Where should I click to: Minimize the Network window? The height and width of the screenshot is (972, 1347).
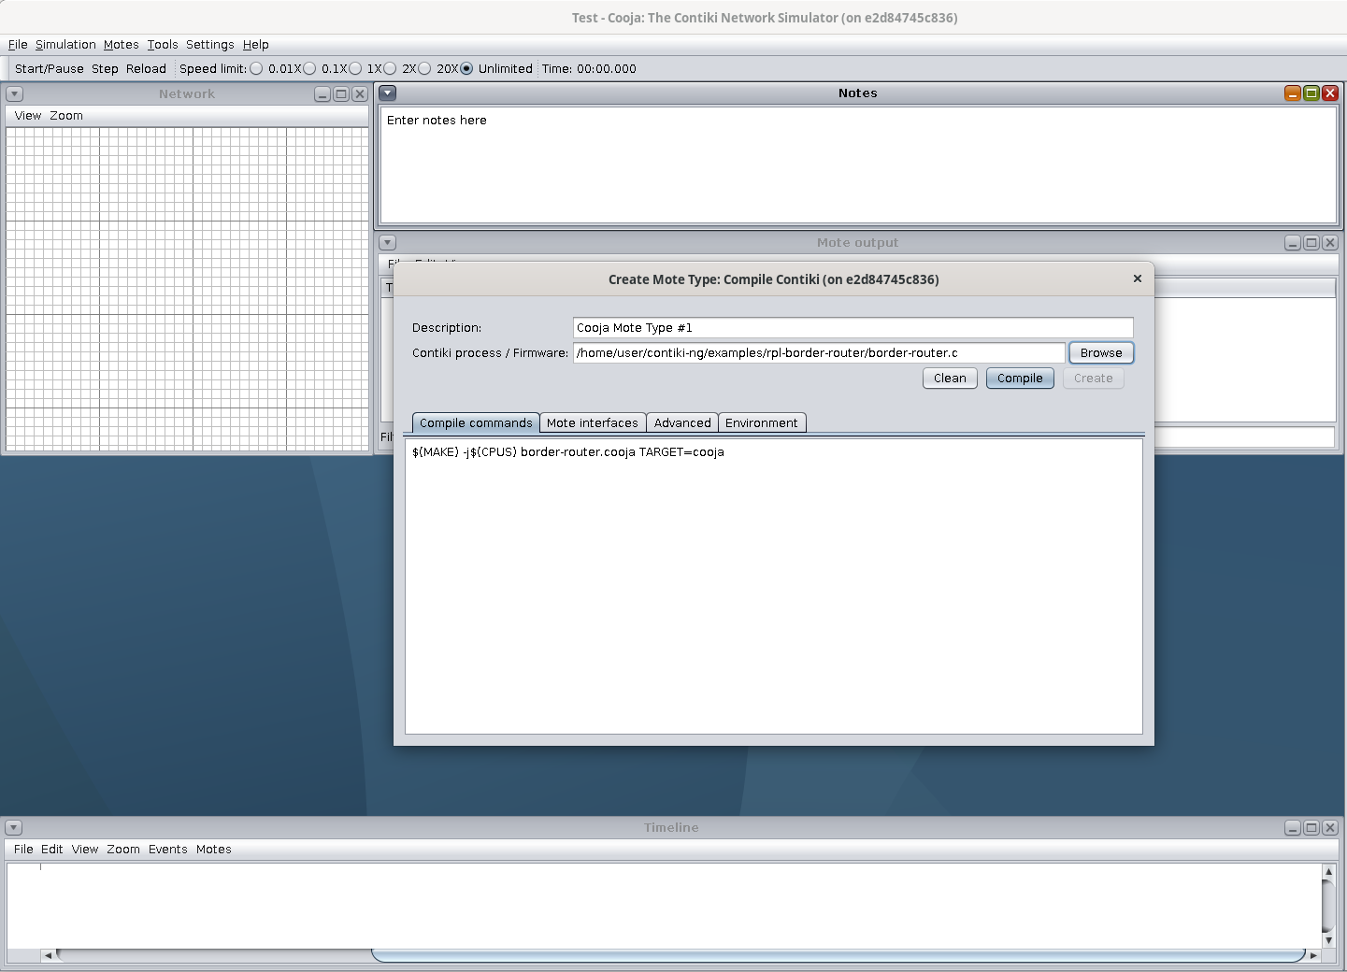tap(322, 94)
